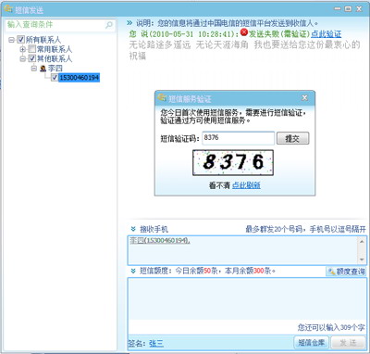Image resolution: width=370 pixels, height=354 pixels.
Task: Collapse the 所有联系人 tree node
Action: (11, 40)
